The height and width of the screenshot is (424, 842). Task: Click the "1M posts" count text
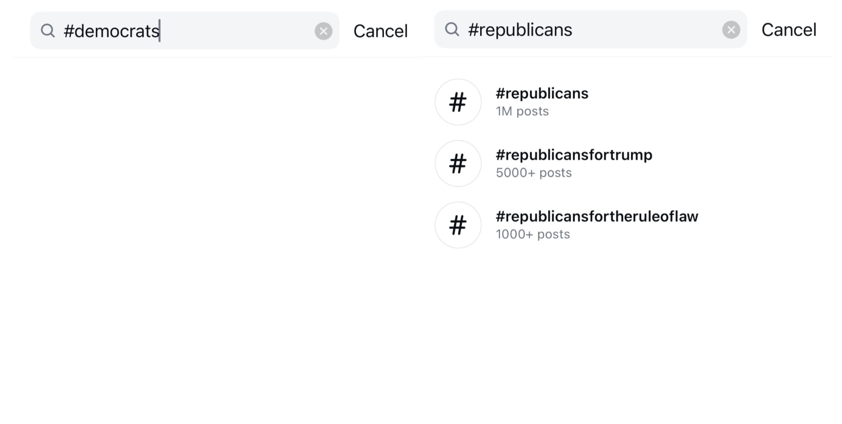click(522, 112)
